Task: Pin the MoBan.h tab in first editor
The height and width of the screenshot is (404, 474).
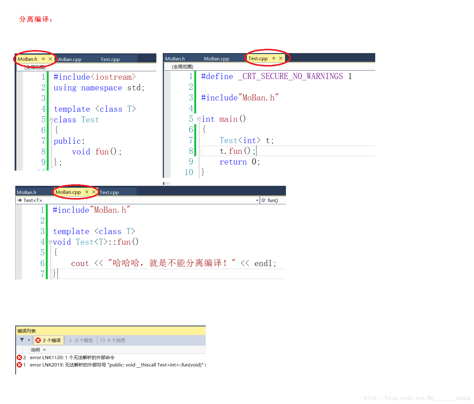Action: (43, 59)
